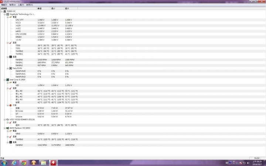Collapse the 溫度 group under Gigabyte
This screenshot has width=266, height=166.
pos(8,43)
